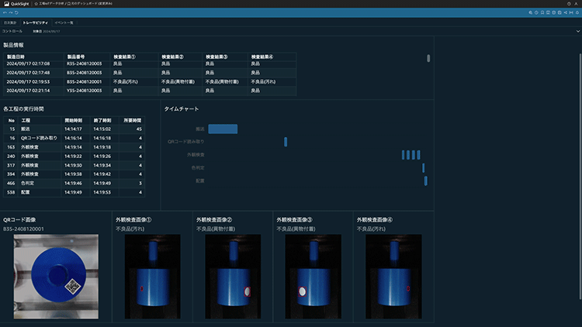The width and height of the screenshot is (582, 327).
Task: Select product row B35-2408120001 in table
Action: 84,81
